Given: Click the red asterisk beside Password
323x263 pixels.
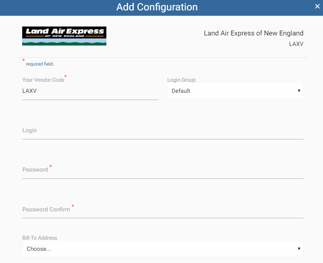Looking at the screenshot, I should (50, 167).
